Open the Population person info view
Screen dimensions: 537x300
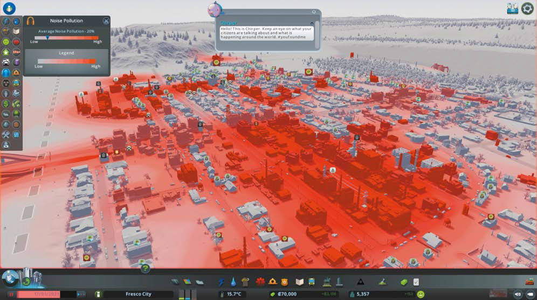pyautogui.click(x=6, y=93)
